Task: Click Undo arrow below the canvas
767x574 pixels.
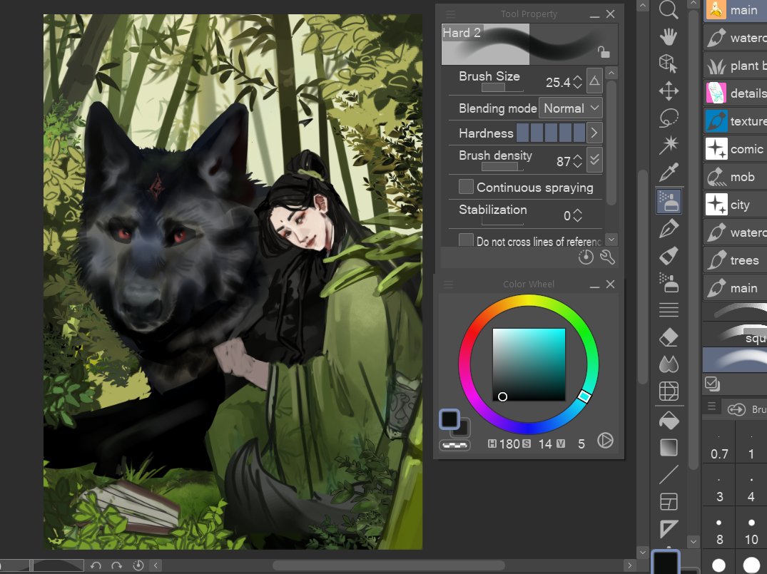Action: pos(96,565)
